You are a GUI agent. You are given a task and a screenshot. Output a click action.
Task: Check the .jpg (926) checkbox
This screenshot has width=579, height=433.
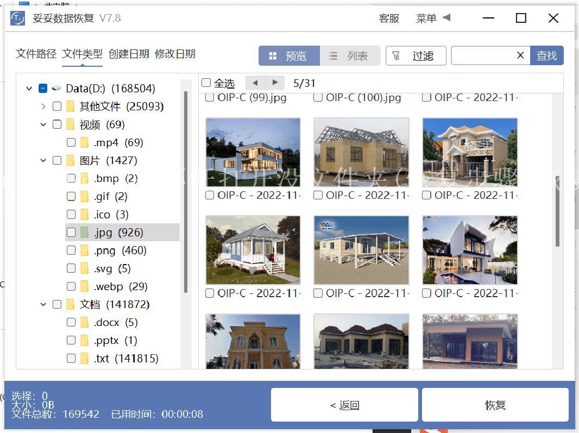71,233
